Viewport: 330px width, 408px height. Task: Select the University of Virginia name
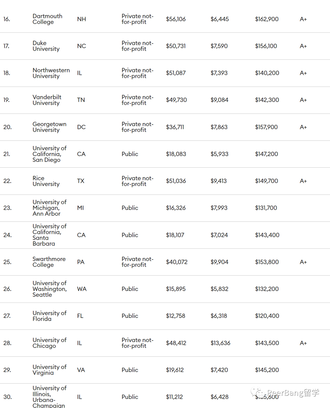(x=50, y=370)
